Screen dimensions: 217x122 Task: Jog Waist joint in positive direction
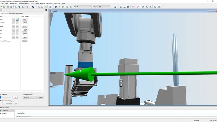point(17,19)
